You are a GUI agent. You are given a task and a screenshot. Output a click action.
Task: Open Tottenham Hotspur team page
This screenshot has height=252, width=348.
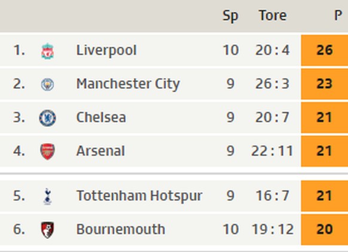(x=139, y=196)
